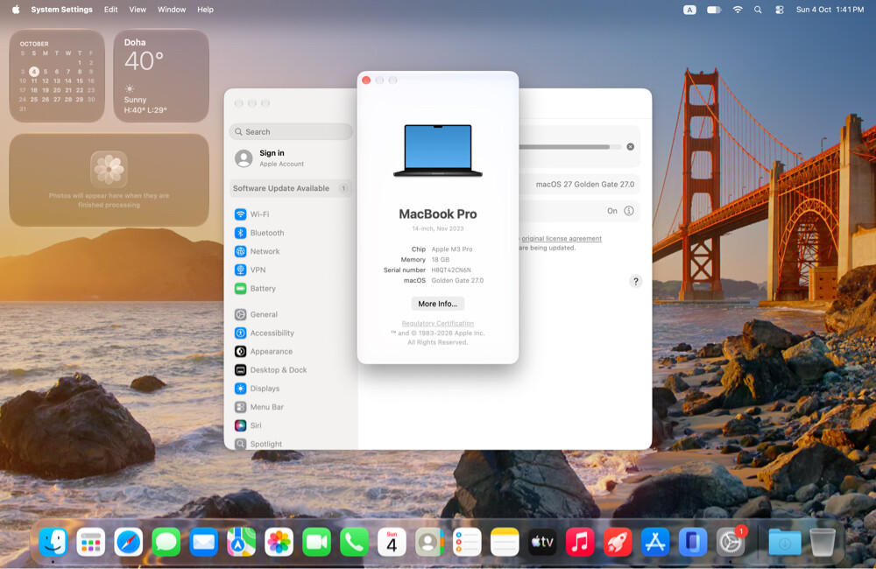876x569 pixels.
Task: Open Photos app from the Dock
Action: pyautogui.click(x=279, y=542)
